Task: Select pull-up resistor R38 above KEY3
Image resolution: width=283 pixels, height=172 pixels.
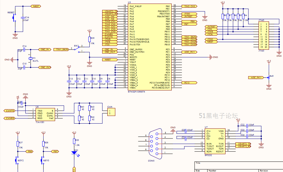Action: pos(43,144)
